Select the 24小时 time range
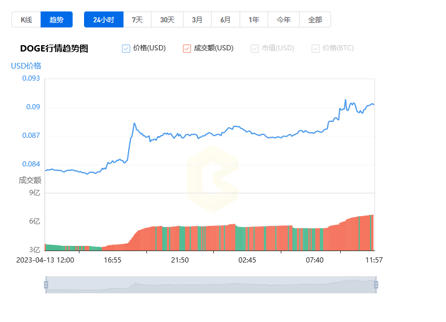The image size is (446, 322). tap(103, 20)
